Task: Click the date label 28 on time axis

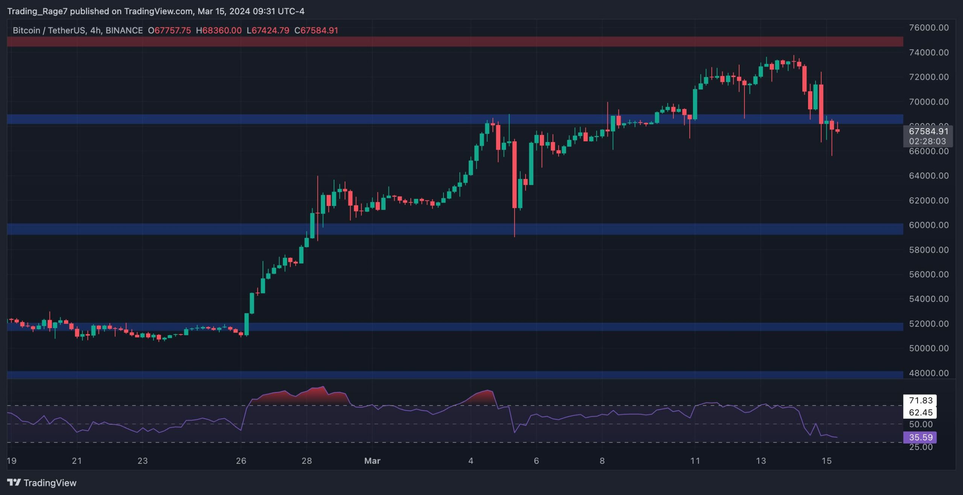Action: (x=307, y=461)
